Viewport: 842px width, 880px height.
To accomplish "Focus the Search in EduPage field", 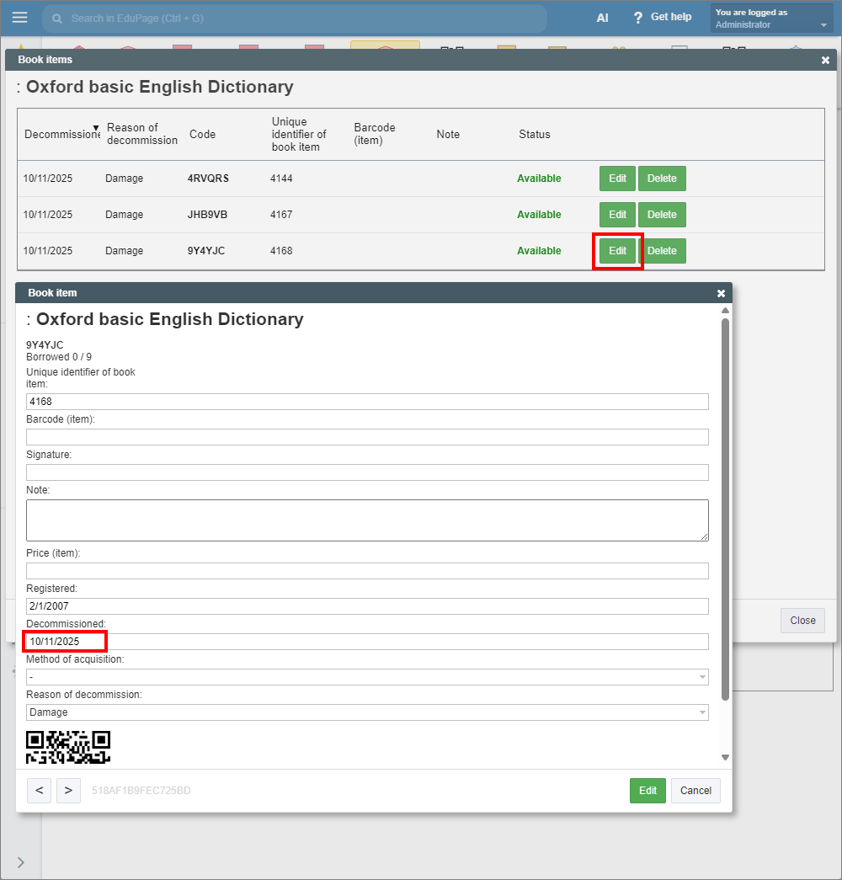I will [295, 18].
